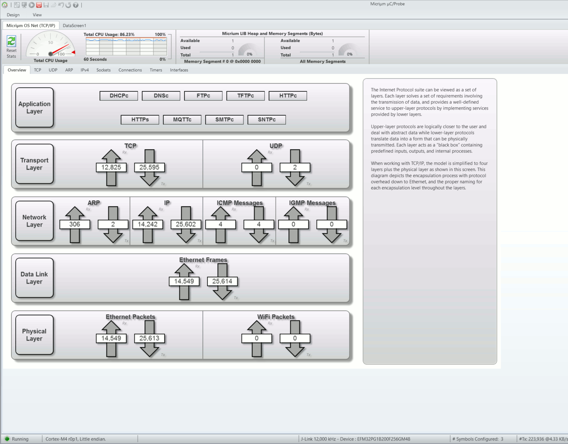This screenshot has height=444, width=568.
Task: Click the Open project folder icon
Action: (x=53, y=5)
